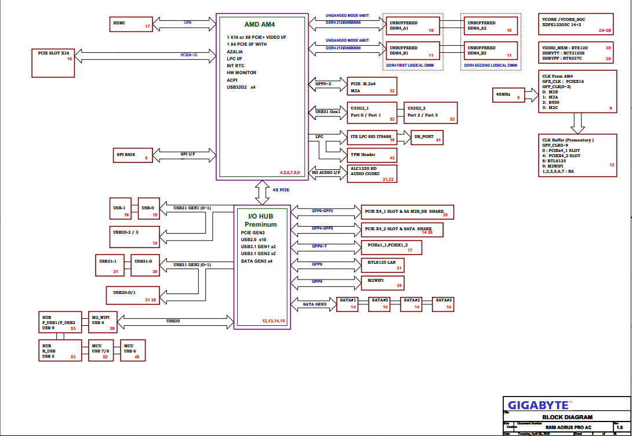Click the PCIE X4_2 SLOT & SATA SHARE block

click(x=402, y=230)
